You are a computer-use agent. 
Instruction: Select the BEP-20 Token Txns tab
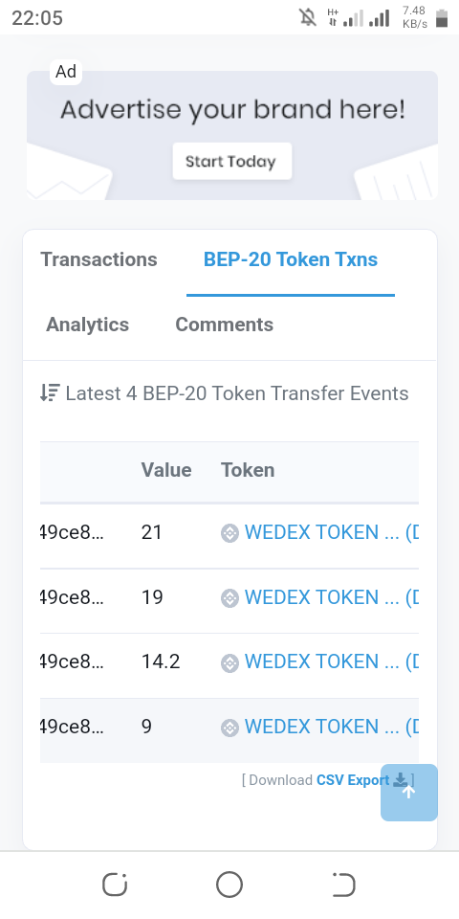click(x=291, y=259)
